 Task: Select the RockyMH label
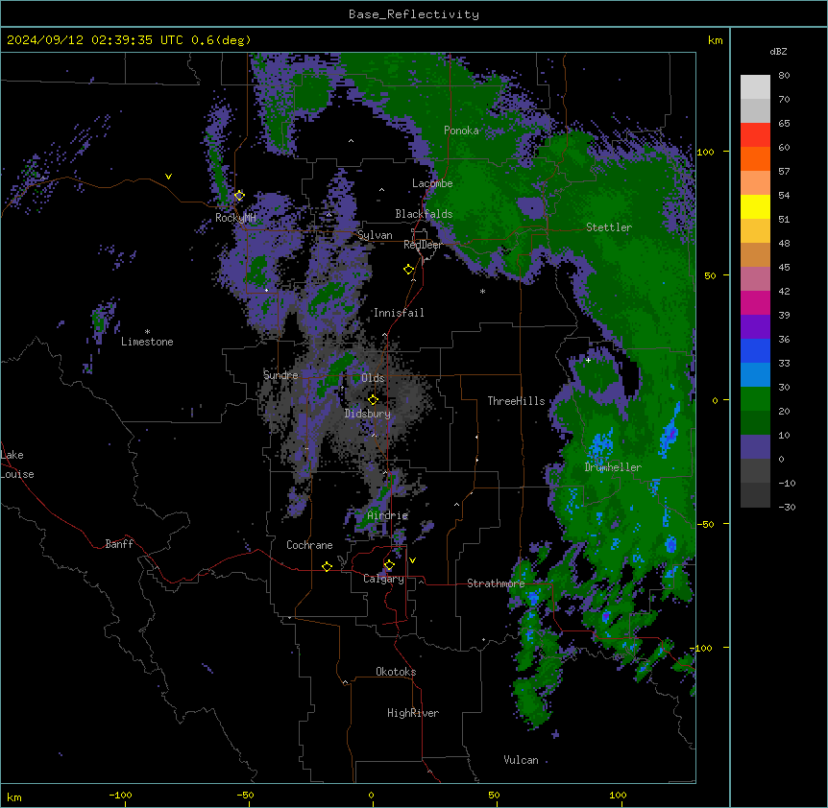click(235, 218)
